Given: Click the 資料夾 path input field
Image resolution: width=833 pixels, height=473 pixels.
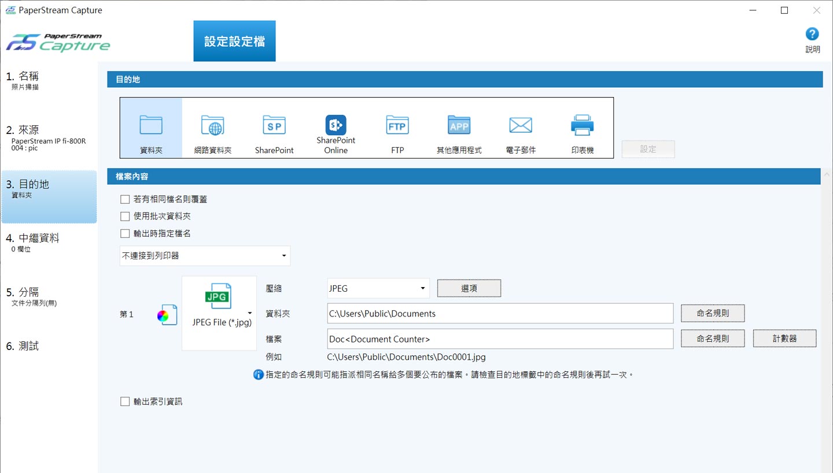Looking at the screenshot, I should (x=500, y=314).
